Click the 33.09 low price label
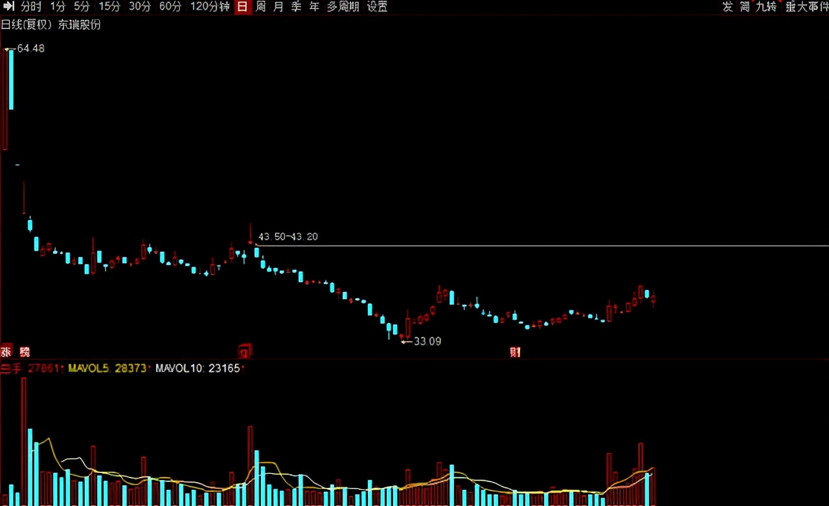829x506 pixels. [x=427, y=341]
